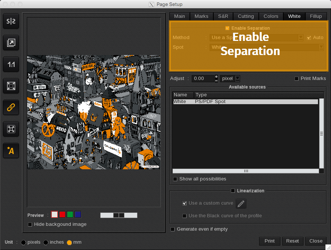The height and width of the screenshot is (250, 331).
Task: Click the dashed square handles icon
Action: point(11,129)
